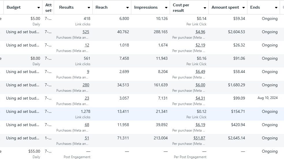Open the Results column dropdown arrow
This screenshot has width=284, height=159.
tap(89, 8)
